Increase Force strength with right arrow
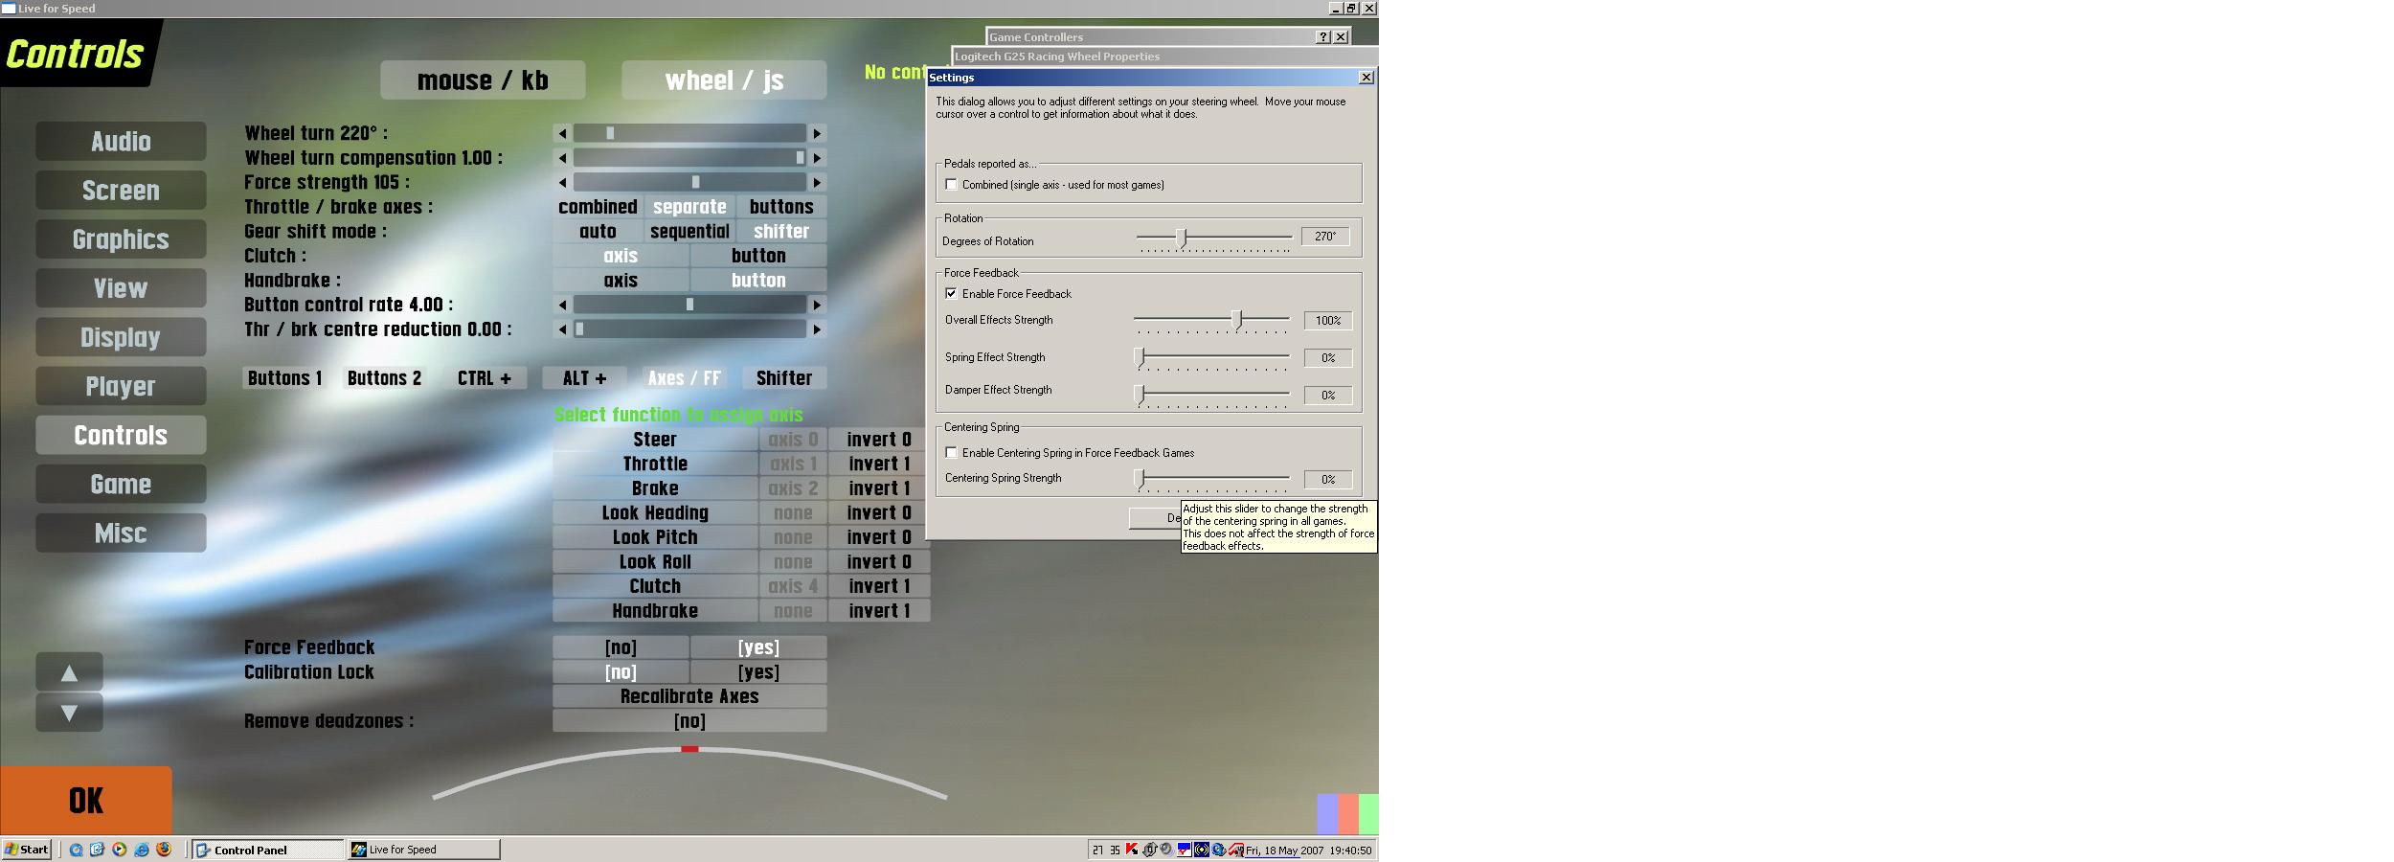This screenshot has height=862, width=2394. [817, 182]
